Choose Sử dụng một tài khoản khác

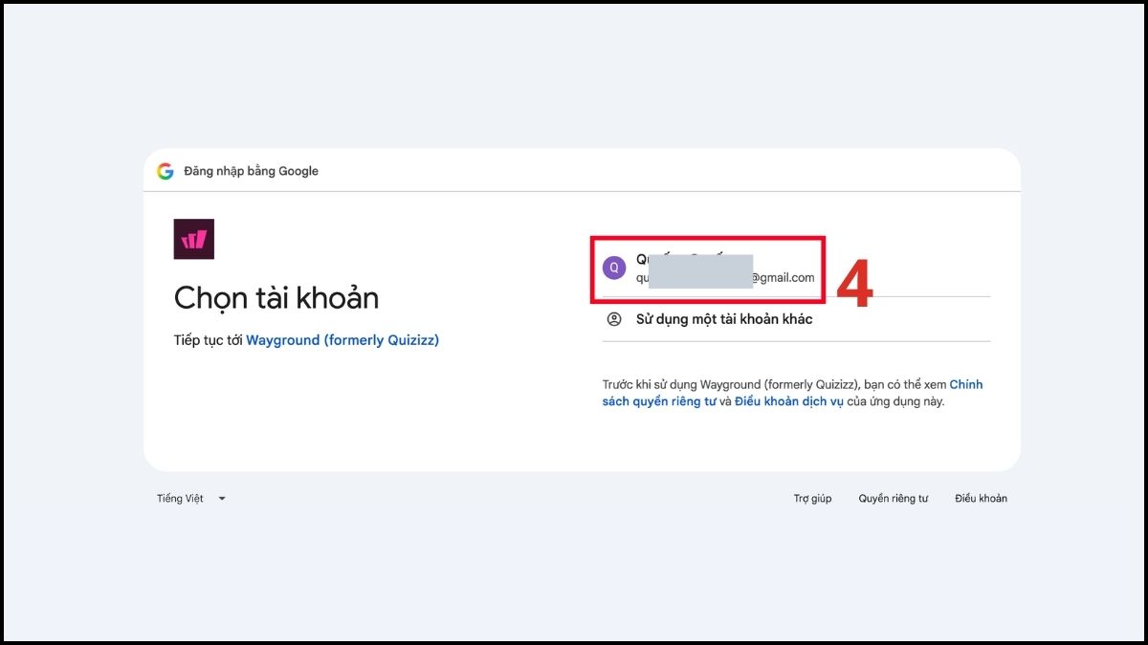click(796, 319)
